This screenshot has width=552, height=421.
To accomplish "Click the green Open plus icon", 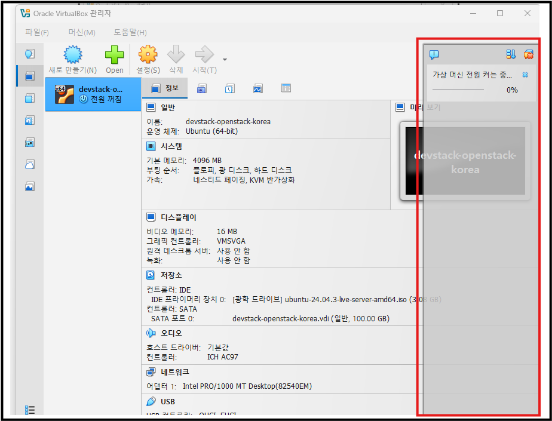I will [115, 54].
